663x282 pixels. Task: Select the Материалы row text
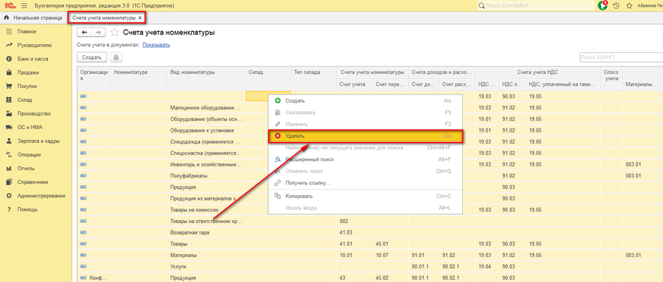184,255
